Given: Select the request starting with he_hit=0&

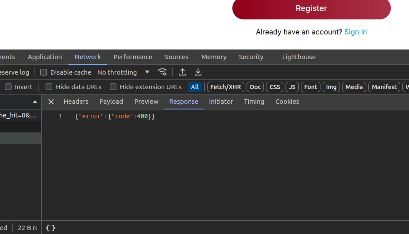Looking at the screenshot, I should (x=18, y=115).
